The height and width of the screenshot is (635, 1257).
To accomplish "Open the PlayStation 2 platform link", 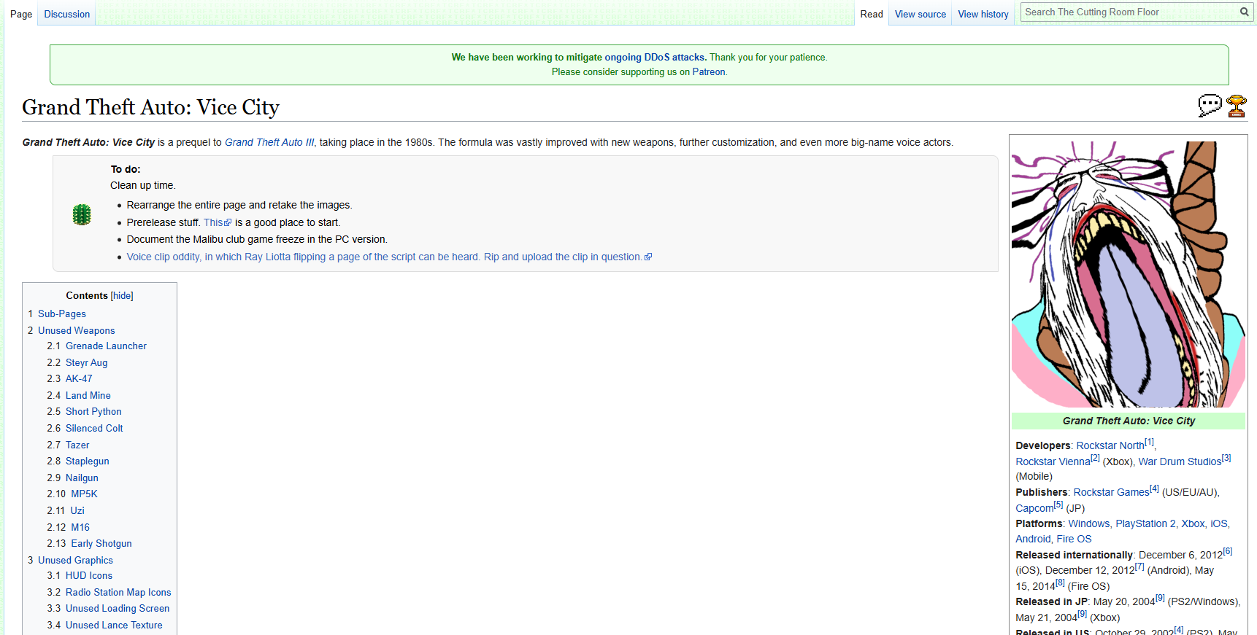I will 1145,523.
